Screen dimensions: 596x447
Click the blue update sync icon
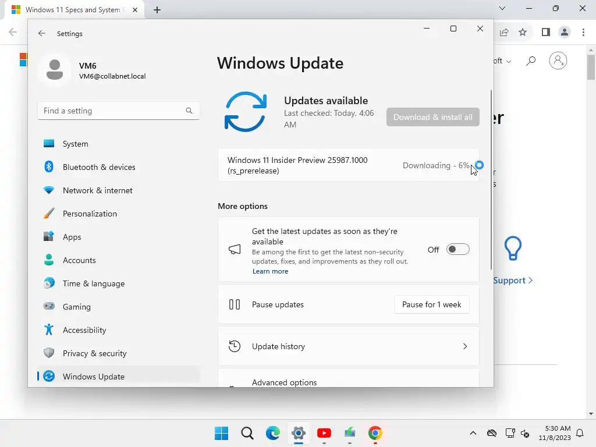click(246, 112)
